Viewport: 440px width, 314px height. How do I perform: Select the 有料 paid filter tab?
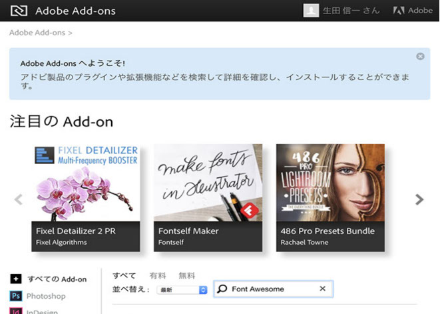(x=158, y=275)
